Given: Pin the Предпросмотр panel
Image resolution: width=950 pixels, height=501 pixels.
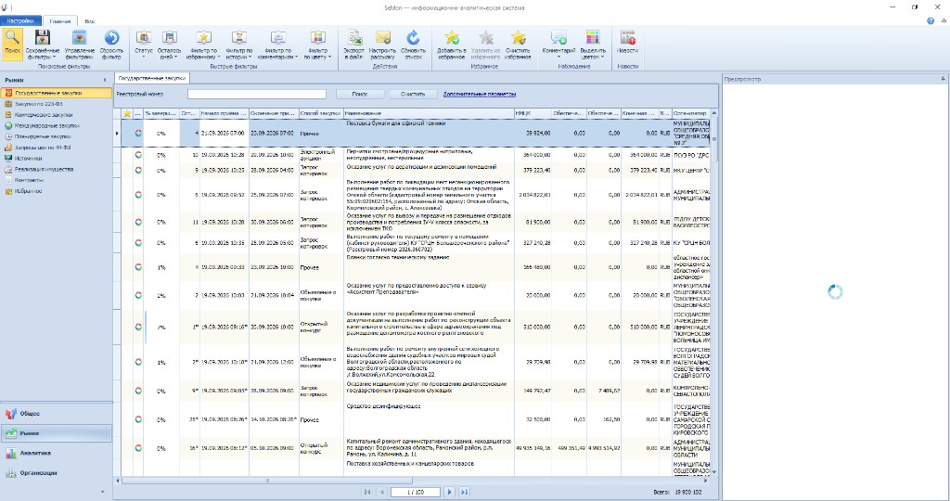Looking at the screenshot, I should tap(944, 79).
